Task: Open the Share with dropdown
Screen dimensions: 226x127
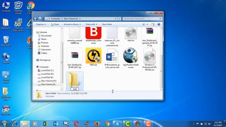Action: tap(91, 24)
